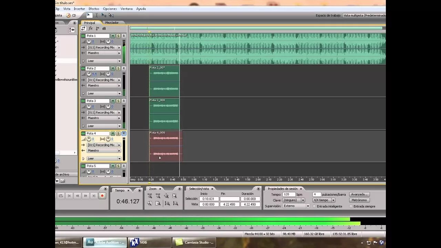Open Camtasia Studio from the taskbar
This screenshot has width=441, height=248.
click(194, 242)
